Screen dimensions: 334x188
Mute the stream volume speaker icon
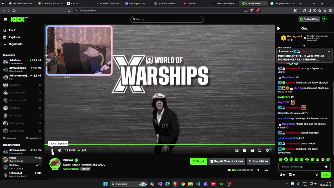[x=59, y=150]
